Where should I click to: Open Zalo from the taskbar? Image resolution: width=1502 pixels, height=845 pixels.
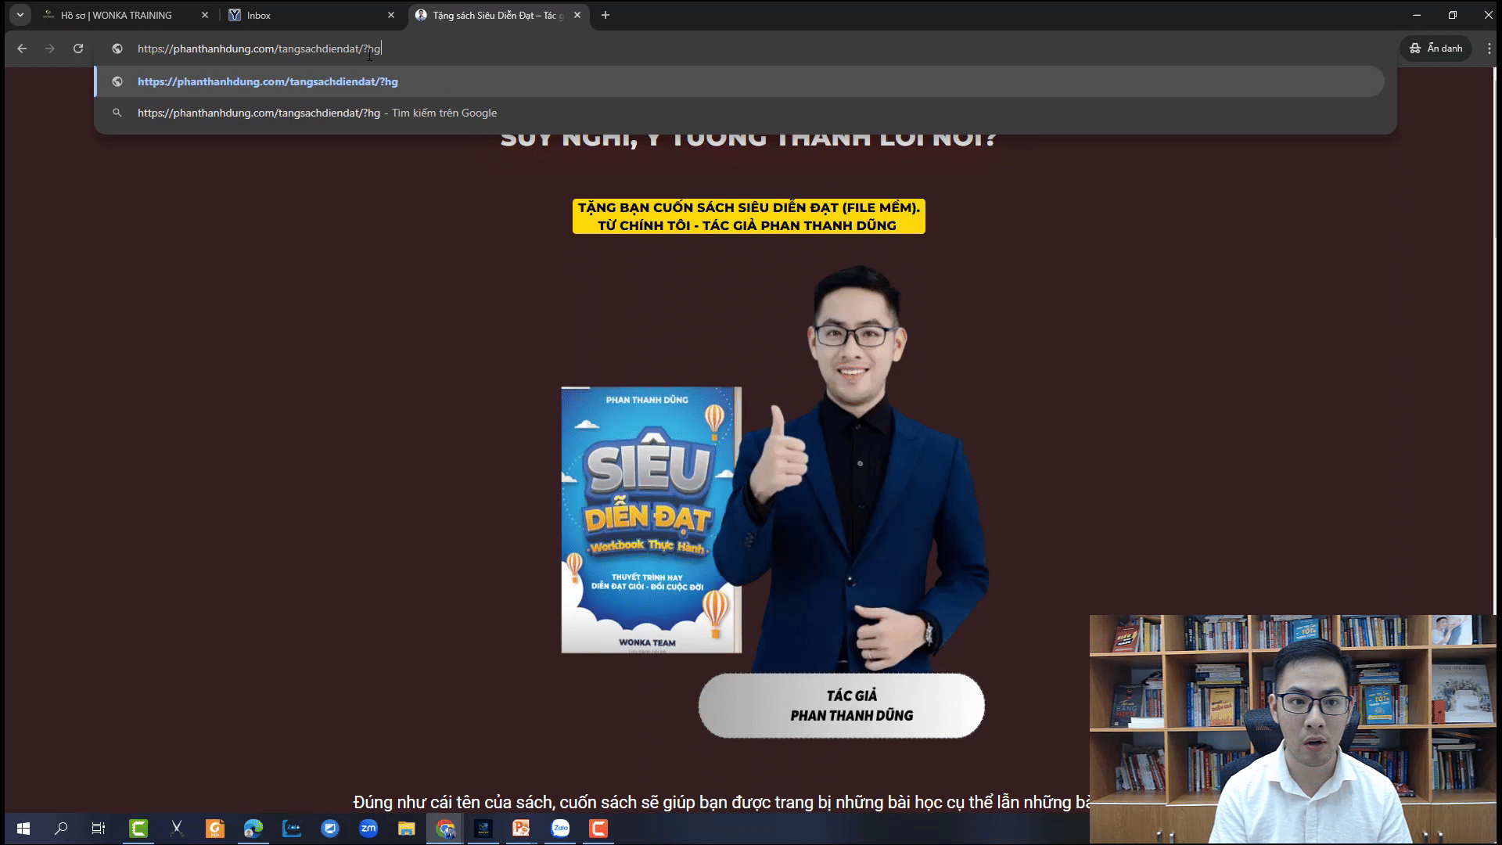(x=560, y=828)
